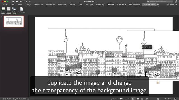Click the Shuffle / Solve icon
The height and width of the screenshot is (100, 179).
(14, 11)
